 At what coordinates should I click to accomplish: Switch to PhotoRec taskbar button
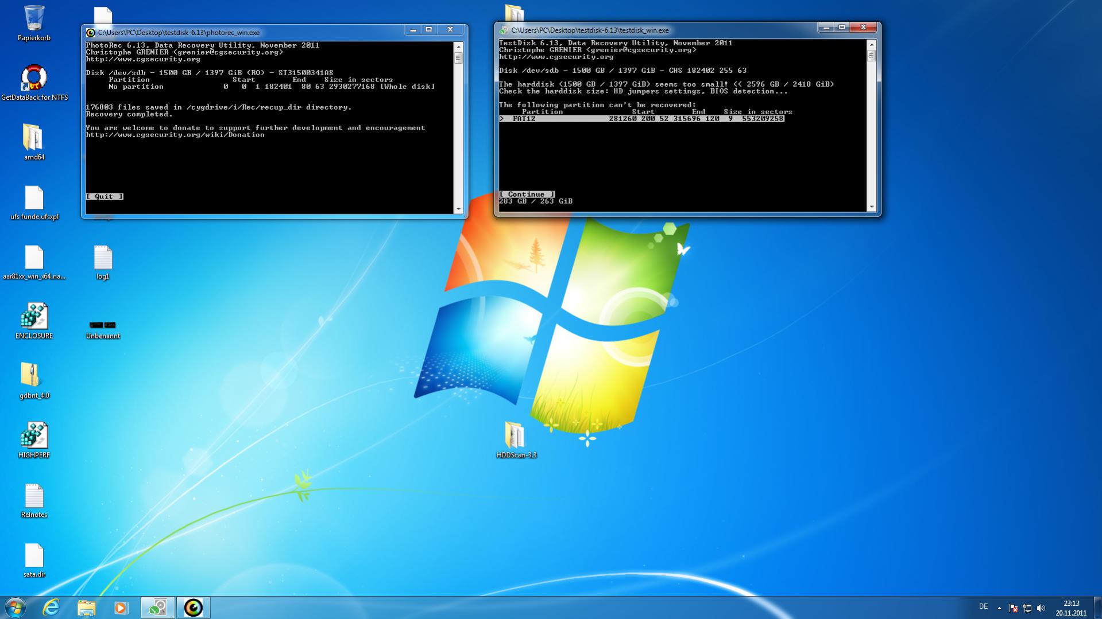(193, 608)
